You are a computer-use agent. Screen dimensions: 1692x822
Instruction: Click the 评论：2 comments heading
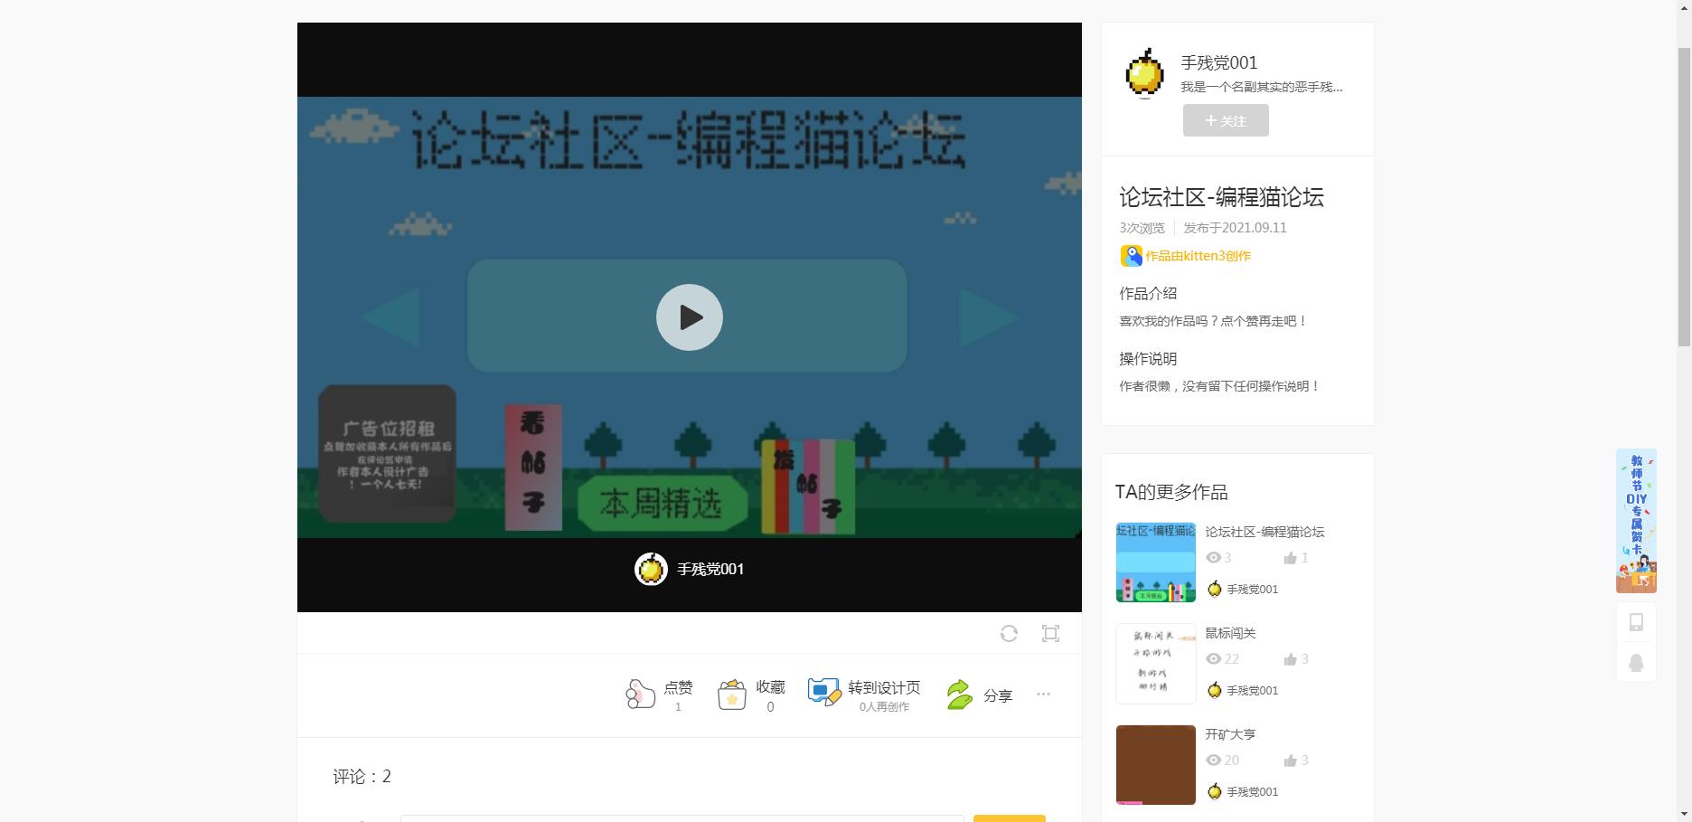coord(362,777)
